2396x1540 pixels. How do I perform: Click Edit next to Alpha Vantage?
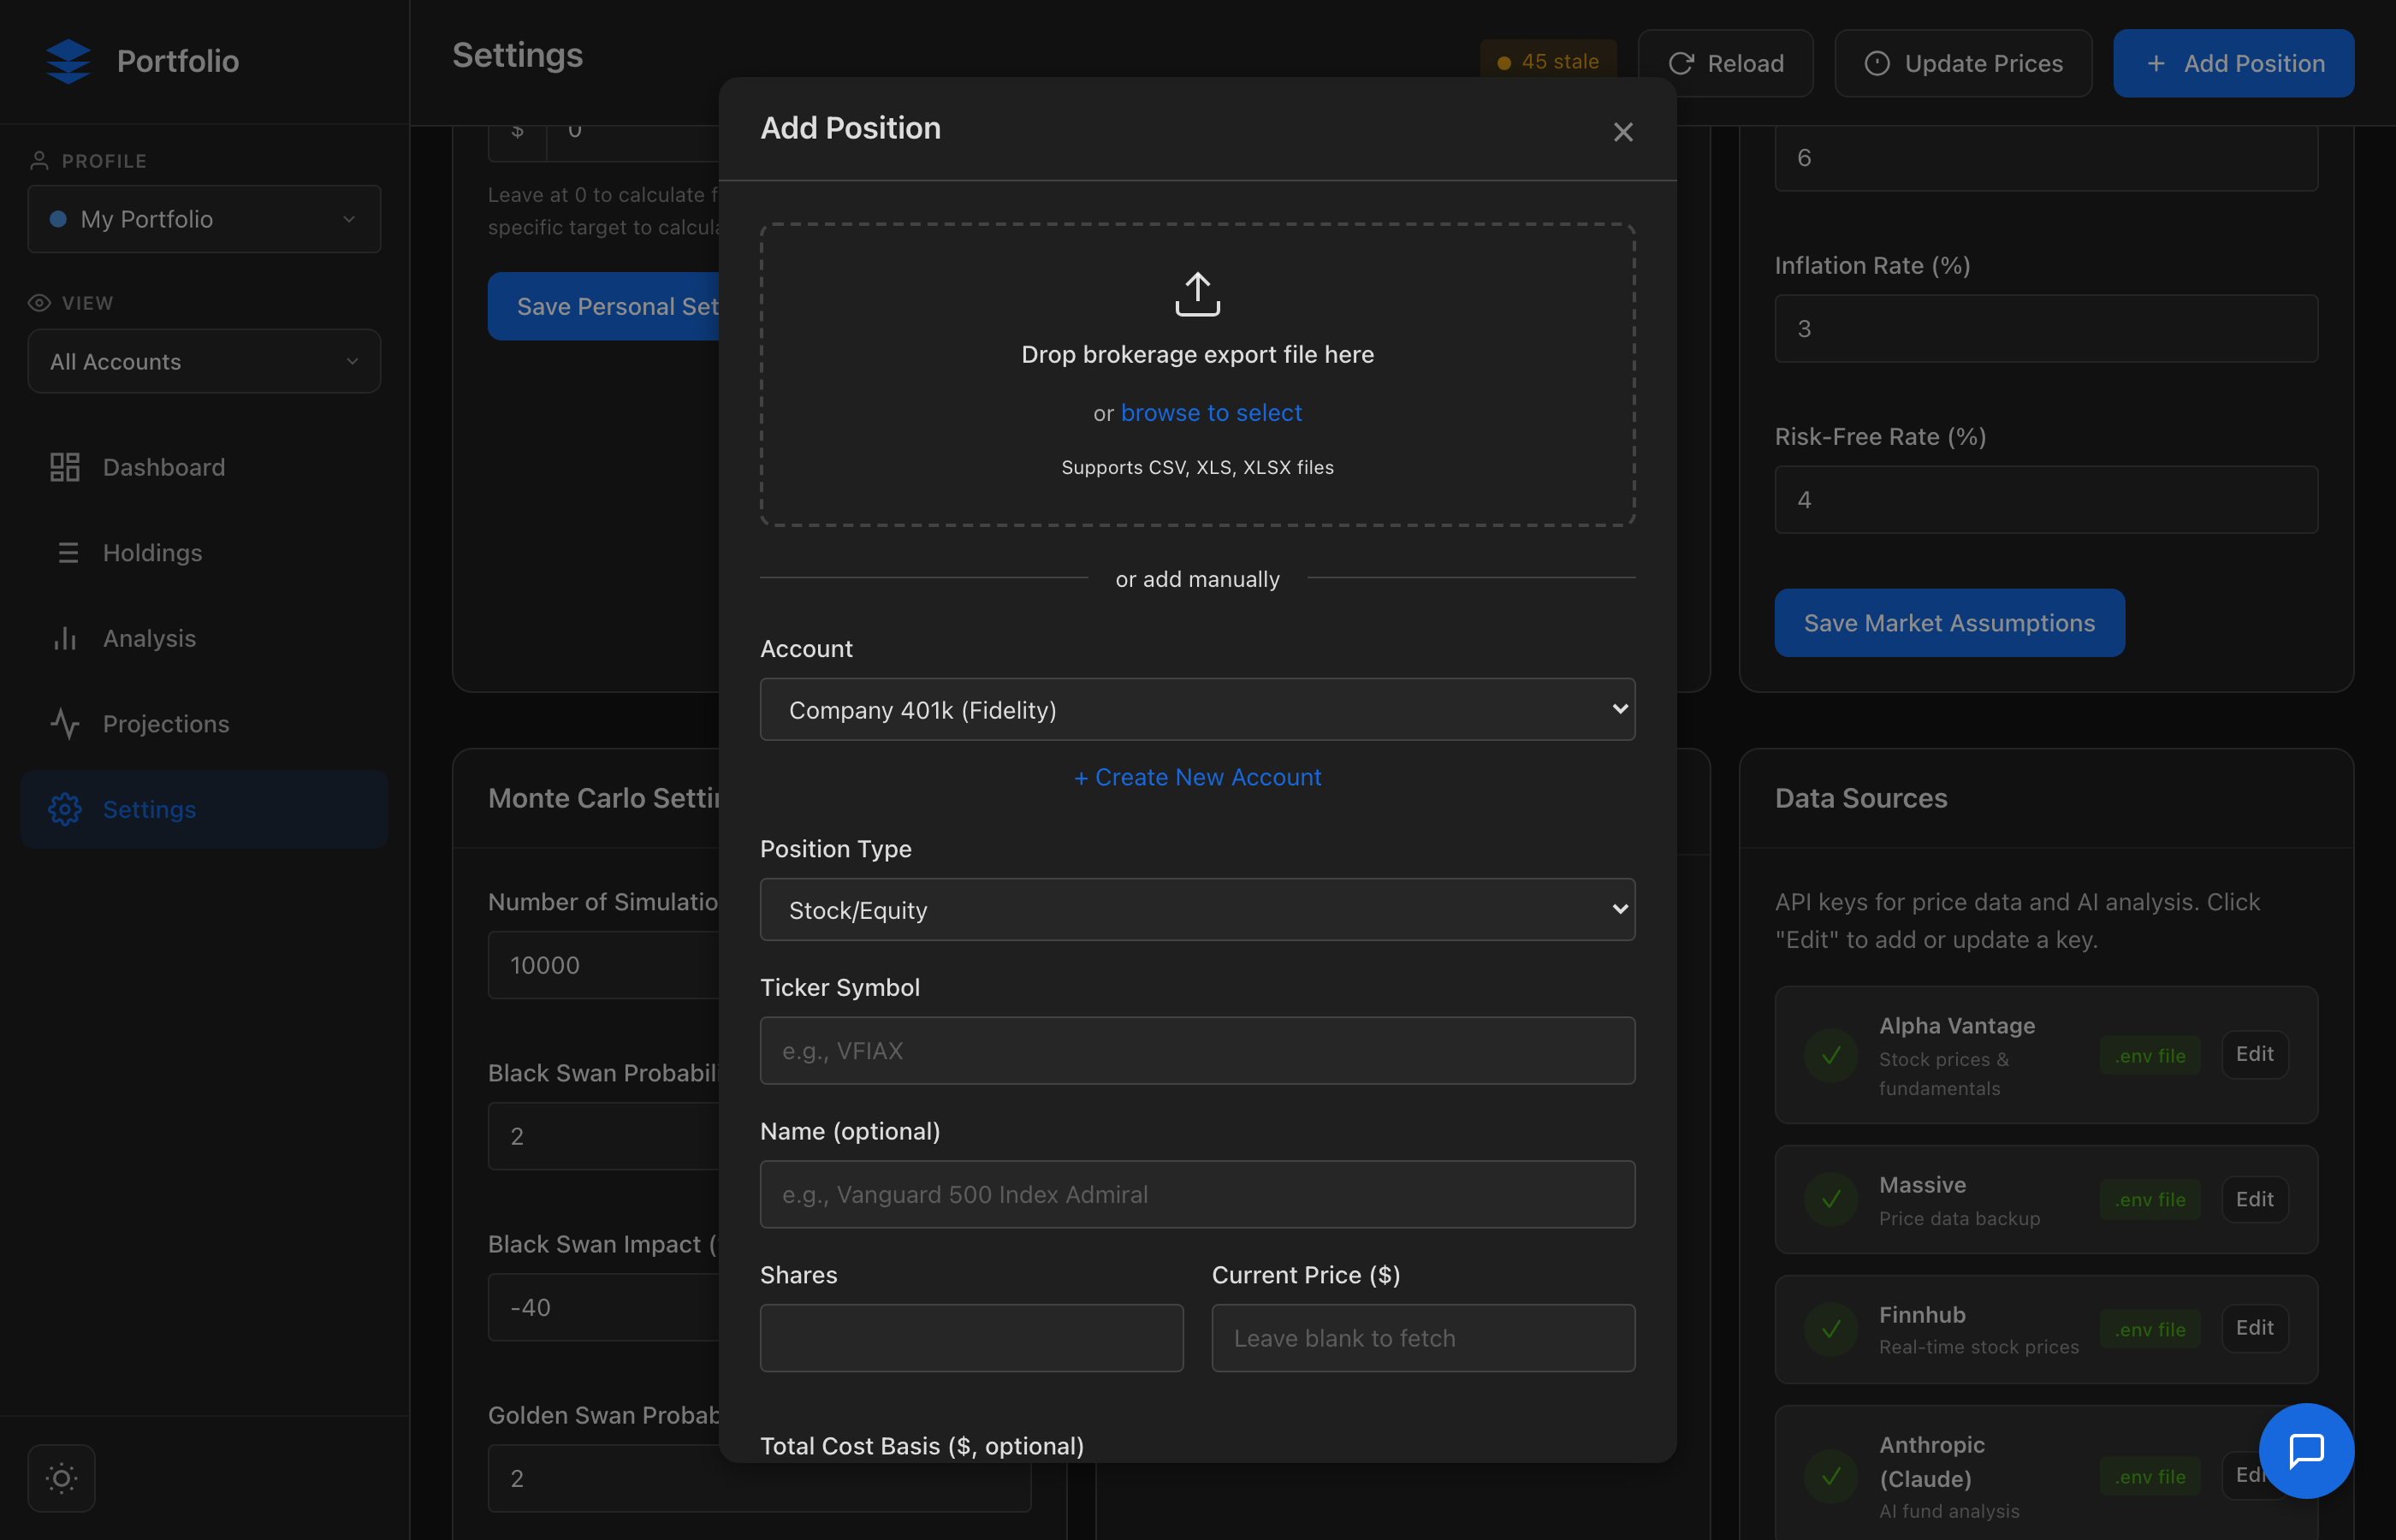tap(2254, 1054)
